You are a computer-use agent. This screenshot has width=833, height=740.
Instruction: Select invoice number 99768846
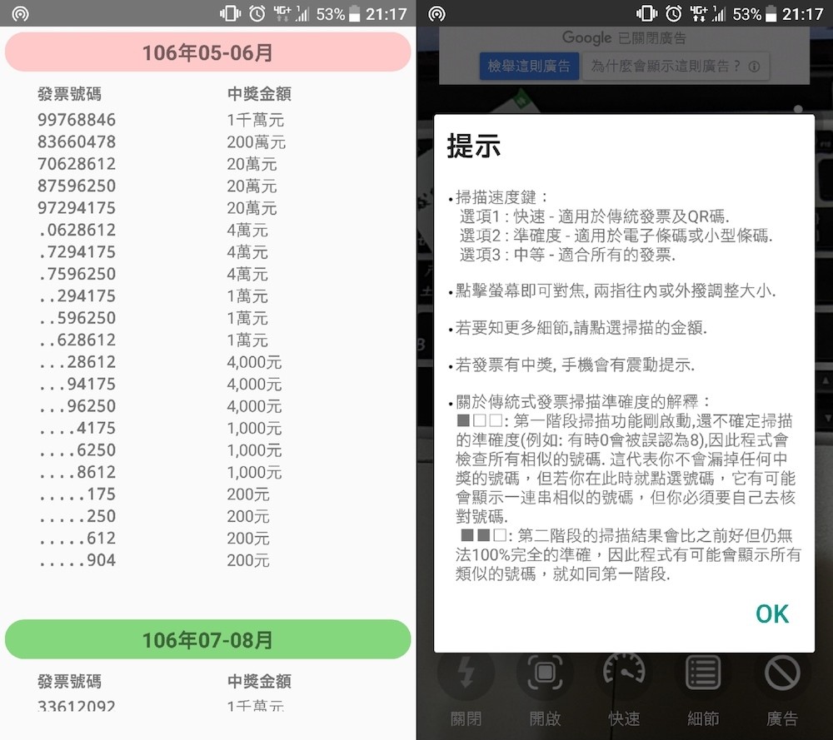(x=77, y=120)
